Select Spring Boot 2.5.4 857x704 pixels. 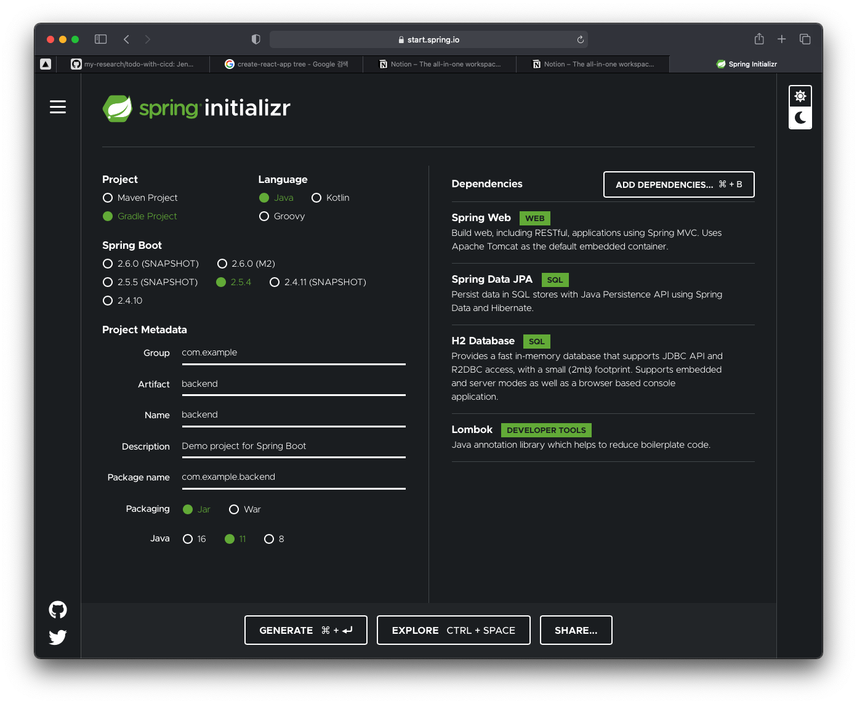click(x=234, y=282)
